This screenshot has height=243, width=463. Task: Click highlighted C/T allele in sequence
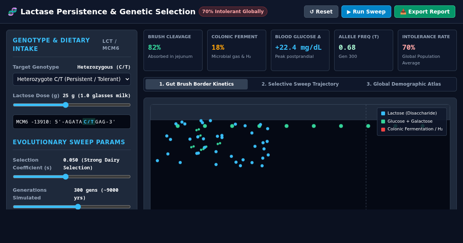click(89, 121)
